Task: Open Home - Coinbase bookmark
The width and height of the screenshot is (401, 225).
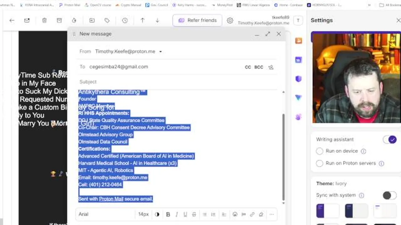Action: pos(288,5)
